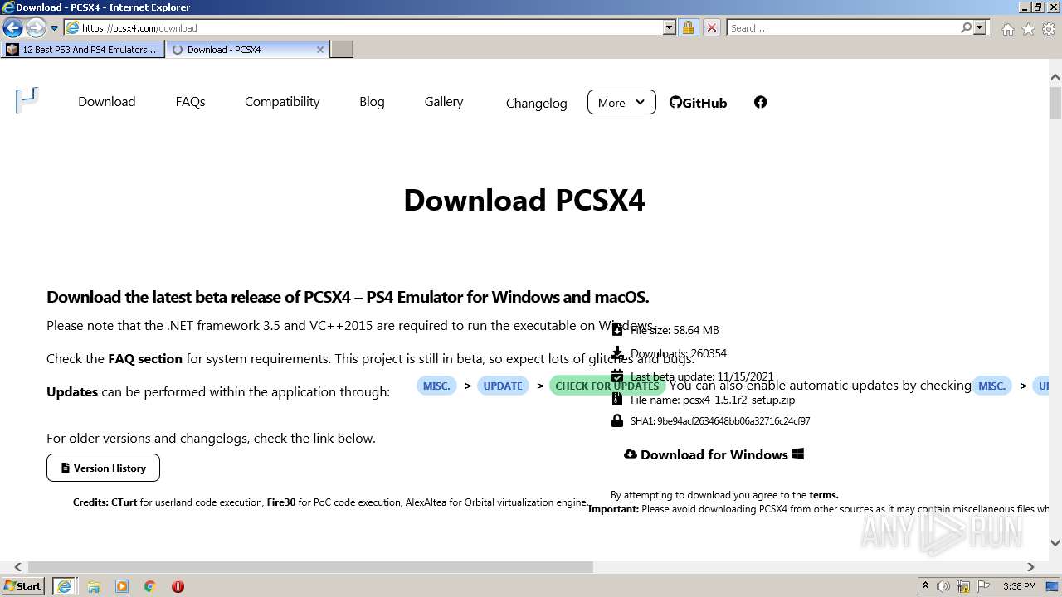The height and width of the screenshot is (597, 1062).
Task: Launch the media player taskbar icon
Action: [x=122, y=586]
